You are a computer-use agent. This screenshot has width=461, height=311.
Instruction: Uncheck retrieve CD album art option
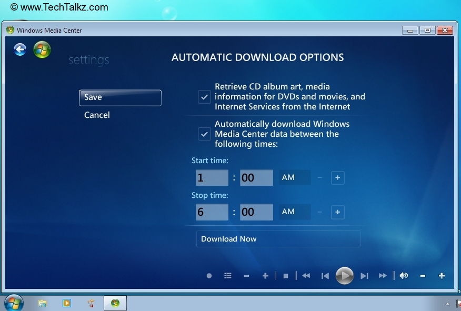[204, 97]
